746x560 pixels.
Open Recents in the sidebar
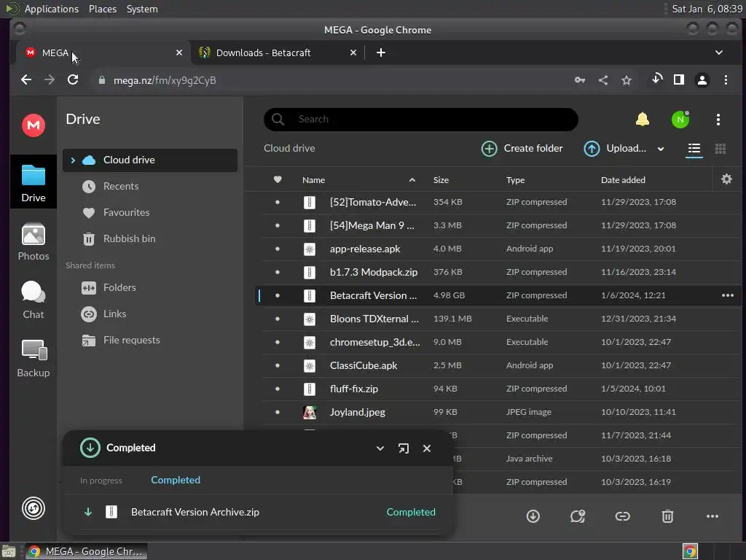150,186
